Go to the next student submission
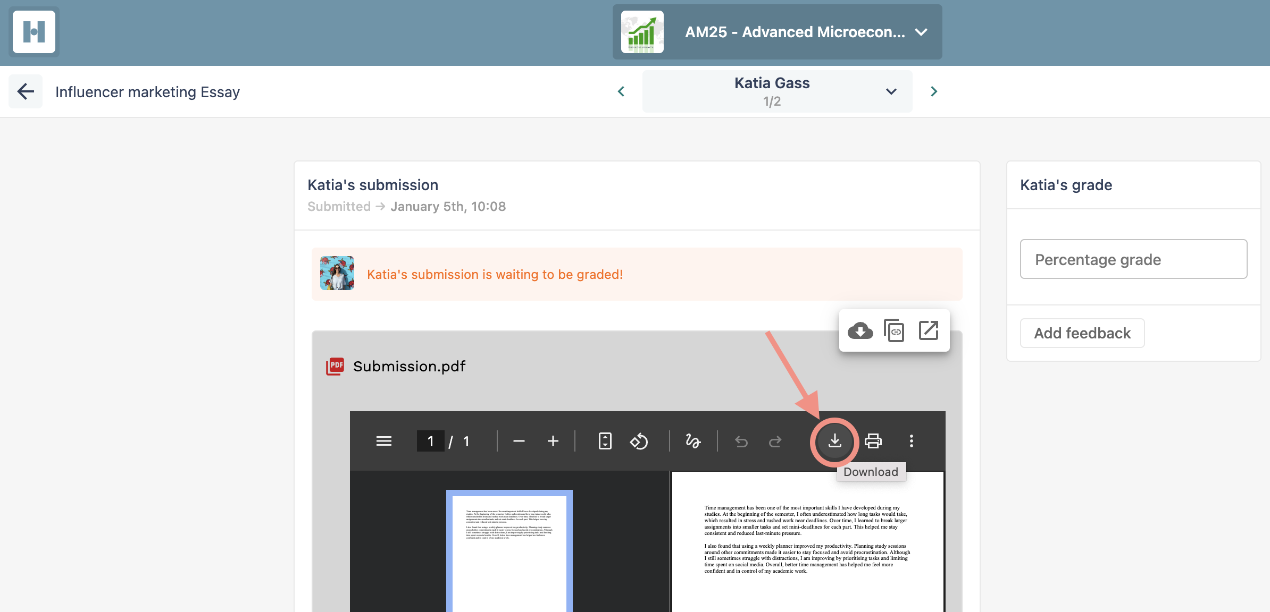The width and height of the screenshot is (1270, 612). 933,91
